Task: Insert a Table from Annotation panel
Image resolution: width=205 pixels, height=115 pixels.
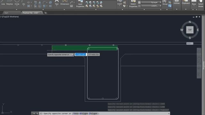Action: click(71, 6)
